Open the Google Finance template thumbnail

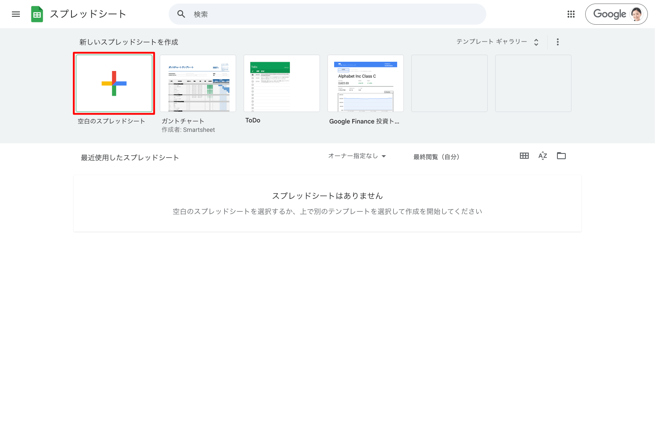click(365, 83)
